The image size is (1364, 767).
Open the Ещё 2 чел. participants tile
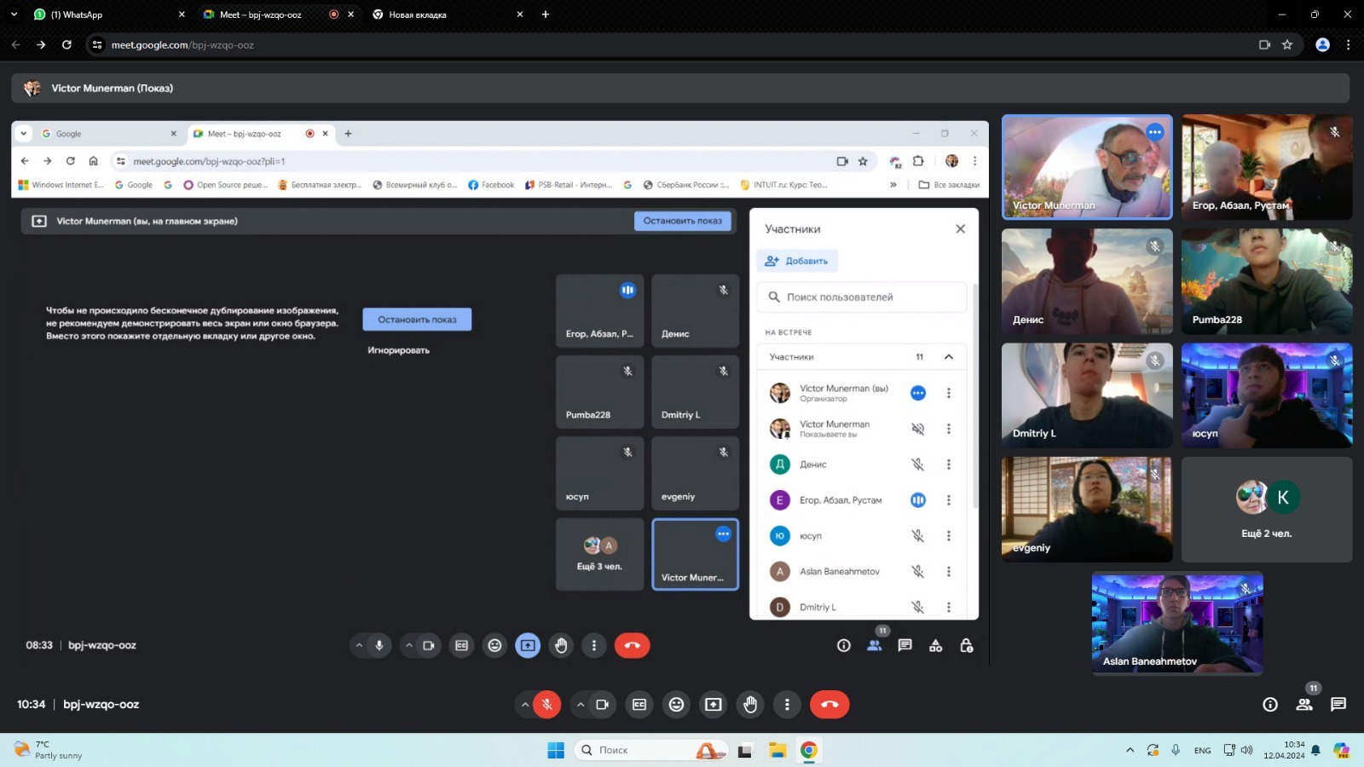(x=1266, y=510)
